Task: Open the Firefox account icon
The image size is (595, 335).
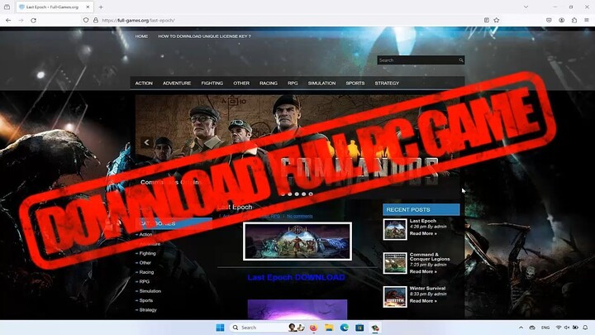Action: click(562, 20)
